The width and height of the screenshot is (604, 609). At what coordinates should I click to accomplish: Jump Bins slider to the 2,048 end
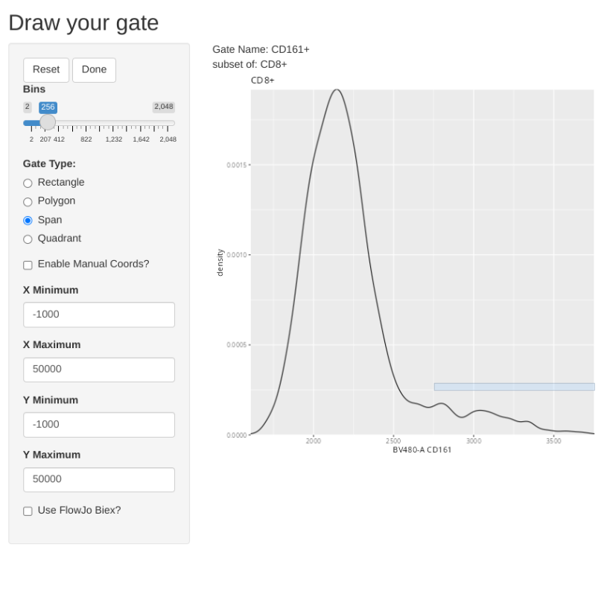click(168, 123)
